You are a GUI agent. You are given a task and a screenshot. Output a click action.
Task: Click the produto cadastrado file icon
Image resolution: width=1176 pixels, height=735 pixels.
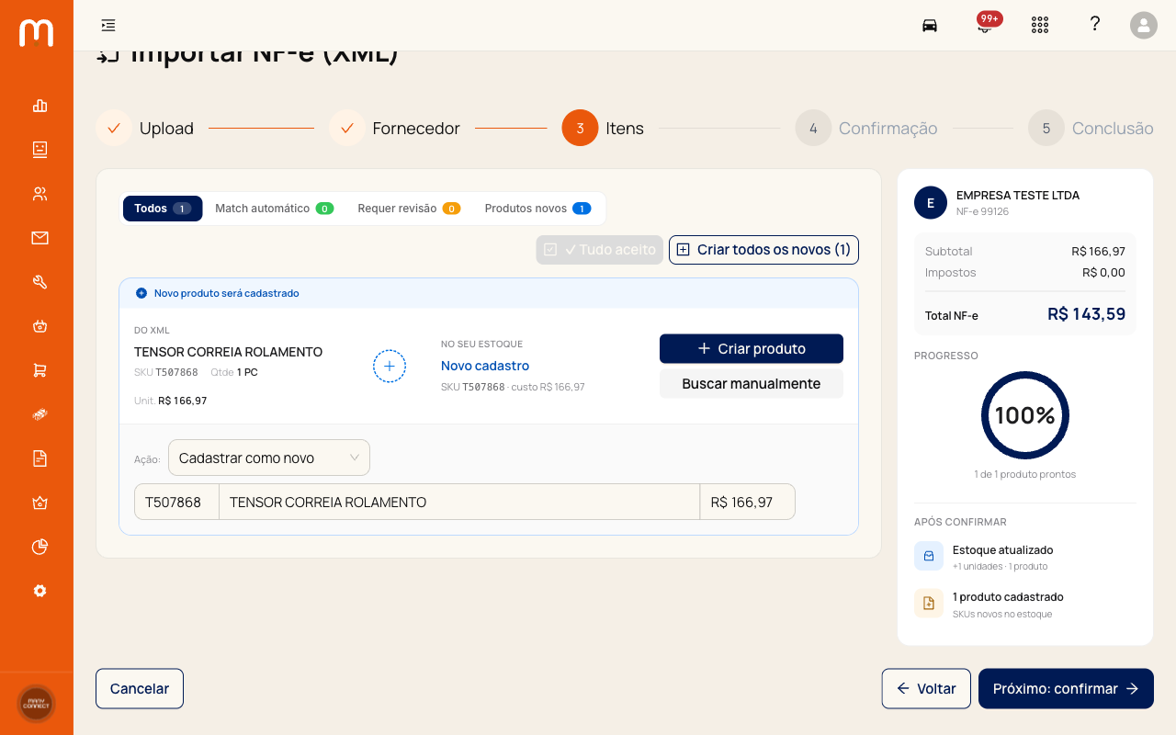(x=929, y=603)
